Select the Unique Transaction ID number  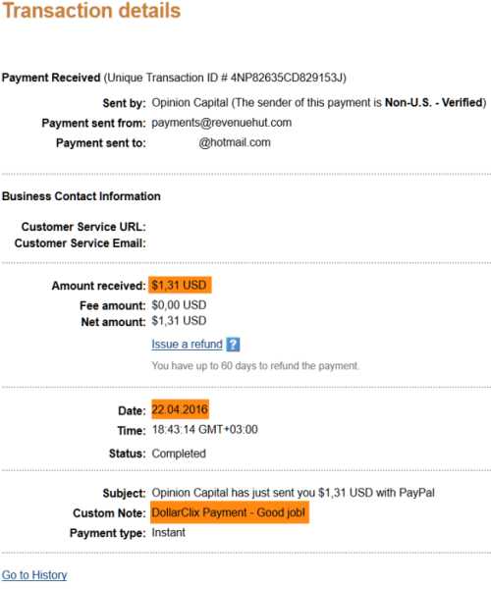(x=287, y=78)
